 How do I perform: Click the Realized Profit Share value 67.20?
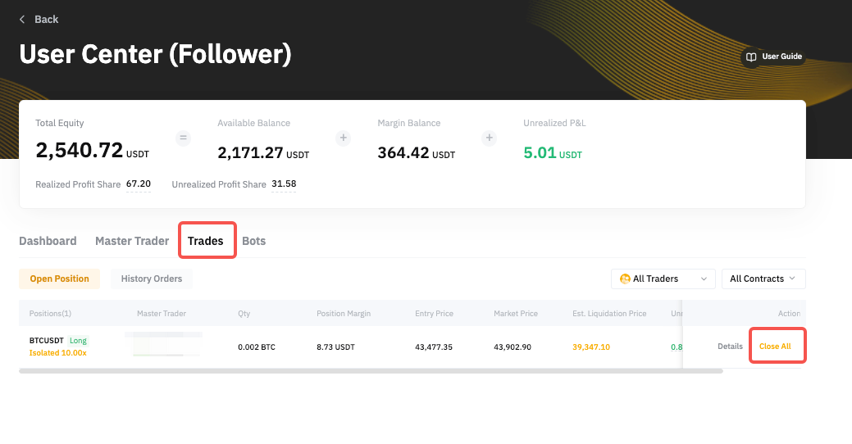(x=139, y=184)
